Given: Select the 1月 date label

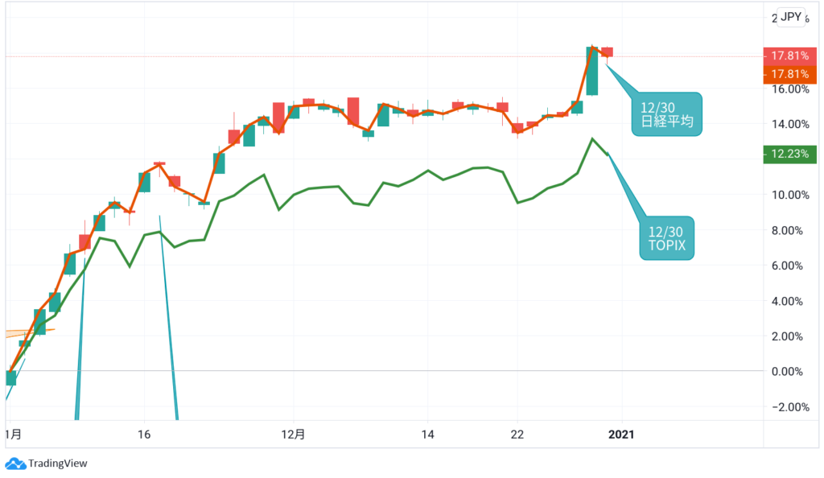Looking at the screenshot, I should [x=14, y=435].
